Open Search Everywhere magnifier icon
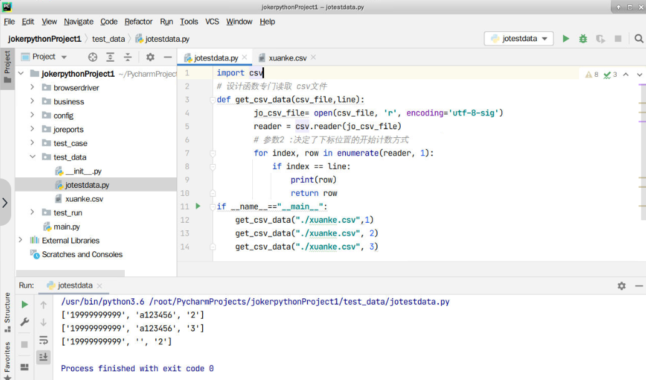Screen dimensions: 646x380 (639, 39)
